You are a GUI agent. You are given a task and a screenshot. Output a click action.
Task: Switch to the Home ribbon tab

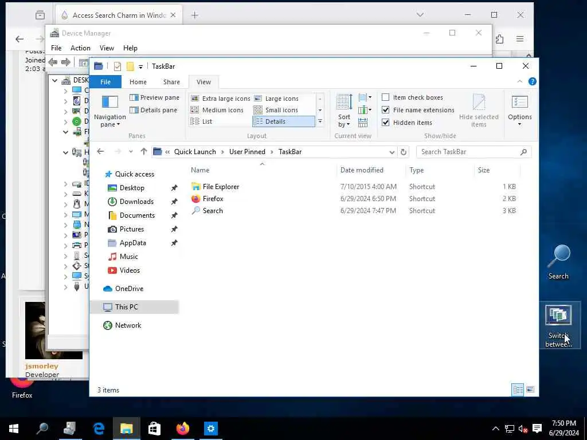[138, 82]
